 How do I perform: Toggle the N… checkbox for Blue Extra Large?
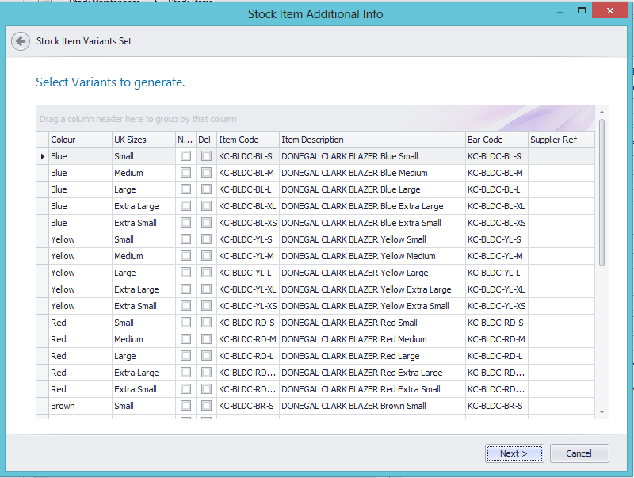pyautogui.click(x=185, y=206)
